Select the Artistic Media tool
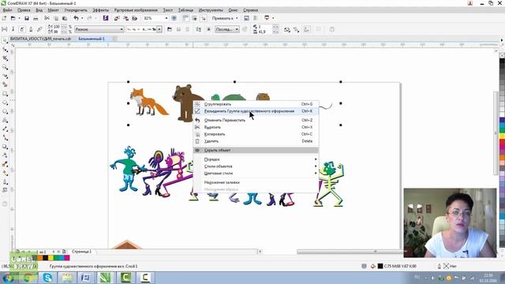Viewport: 505px width, 284px height. pyautogui.click(x=5, y=84)
